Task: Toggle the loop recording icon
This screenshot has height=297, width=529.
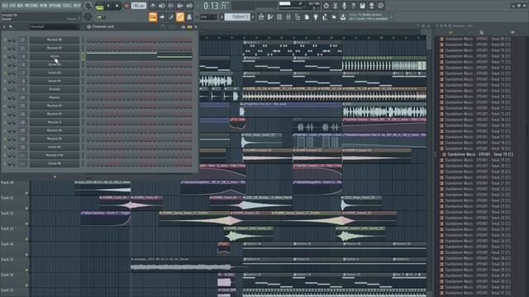Action: pos(189,6)
